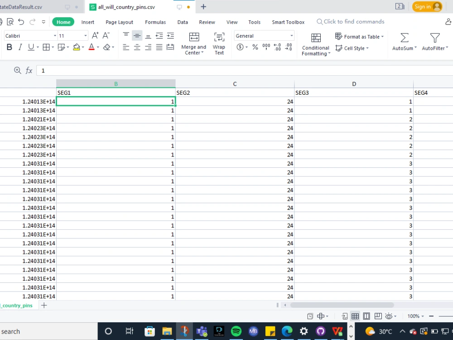Screen dimensions: 453x340
Task: Select the SEG2 header cell
Action: (x=235, y=92)
